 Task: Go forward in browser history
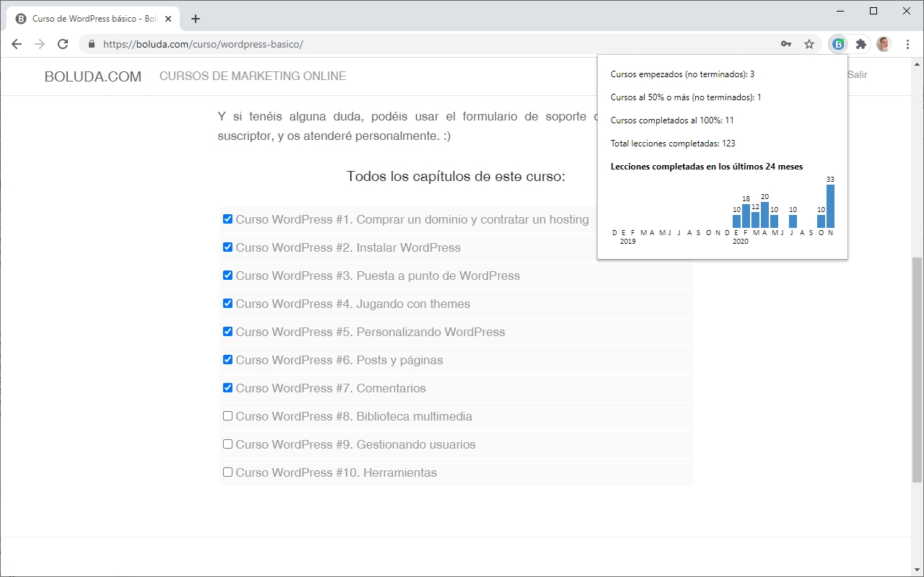(x=40, y=44)
